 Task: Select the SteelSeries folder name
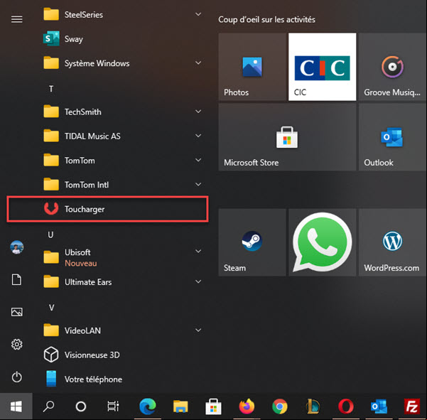[84, 15]
